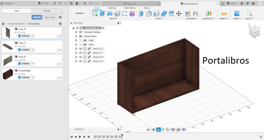Viewport: 264px width, 140px height.
Task: Open the CREATE menu dropdown
Action: [113, 19]
